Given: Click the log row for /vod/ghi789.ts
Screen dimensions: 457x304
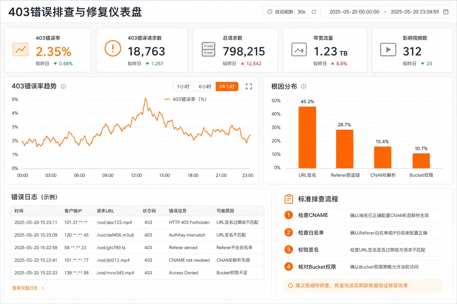Looking at the screenshot, I should tap(137, 248).
